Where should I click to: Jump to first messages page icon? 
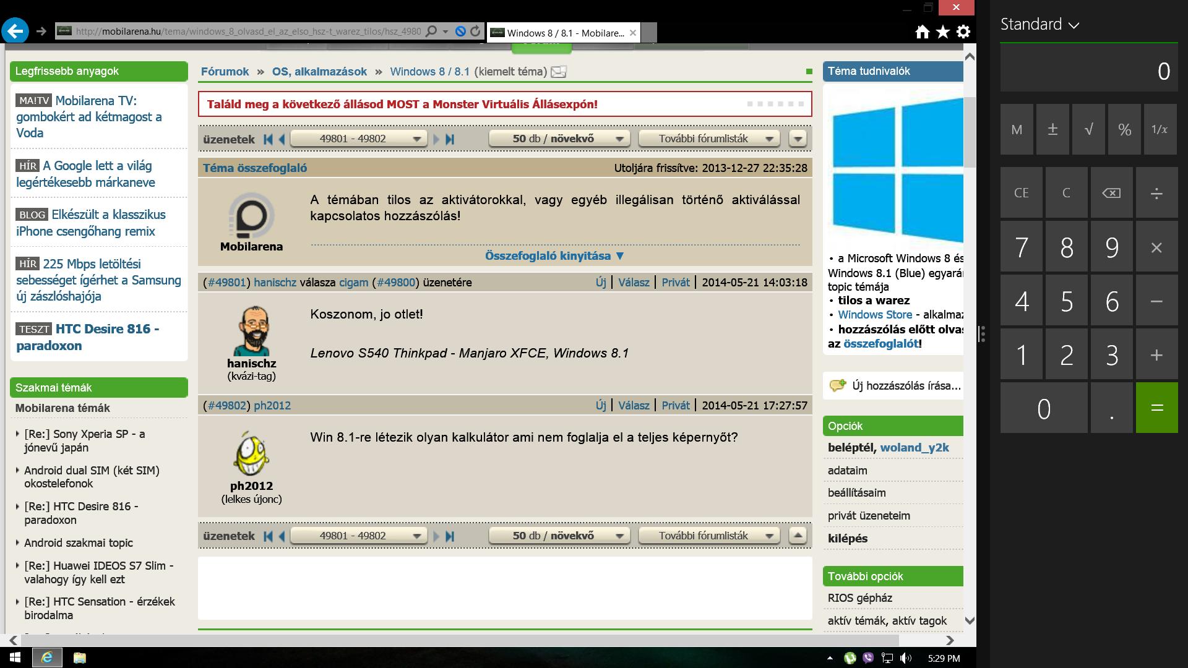point(268,139)
